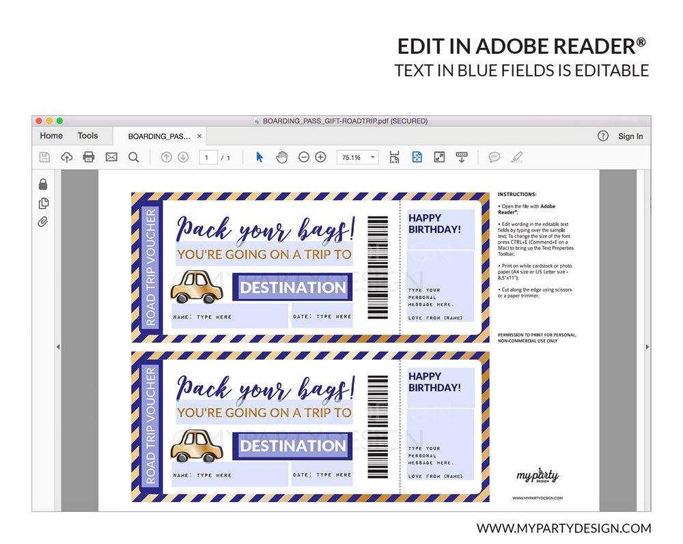Add a comment with speech bubble icon
The width and height of the screenshot is (683, 544).
pyautogui.click(x=494, y=157)
